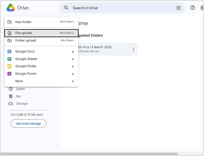Open advanced search filter options icon
This screenshot has height=156, width=204.
179,8
